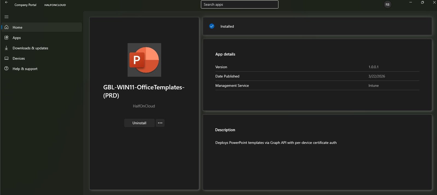
Task: Click the Devices laptop icon
Action: coord(7,58)
